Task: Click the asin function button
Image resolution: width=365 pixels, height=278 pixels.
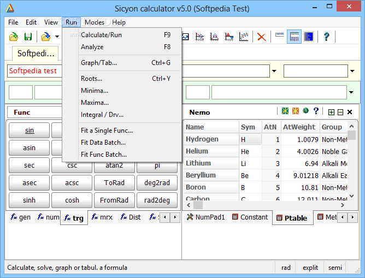Action: [x=30, y=148]
